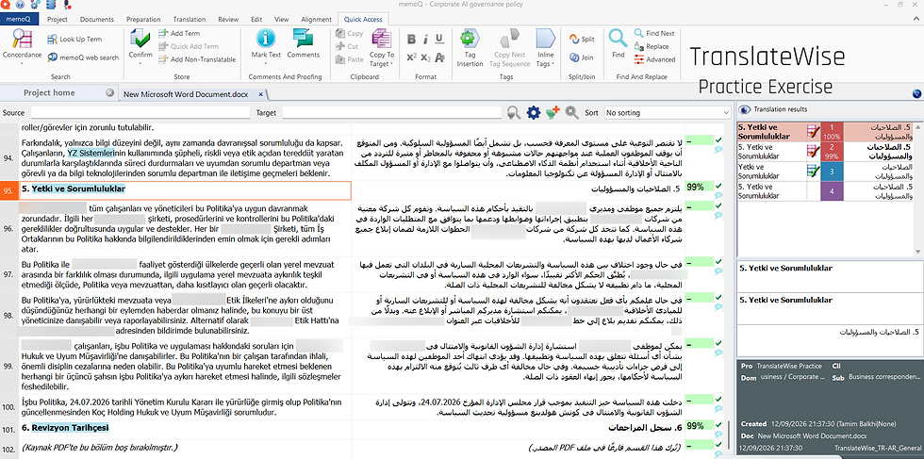This screenshot has height=459, width=924.
Task: Click the Look Up Term icon
Action: (52, 40)
